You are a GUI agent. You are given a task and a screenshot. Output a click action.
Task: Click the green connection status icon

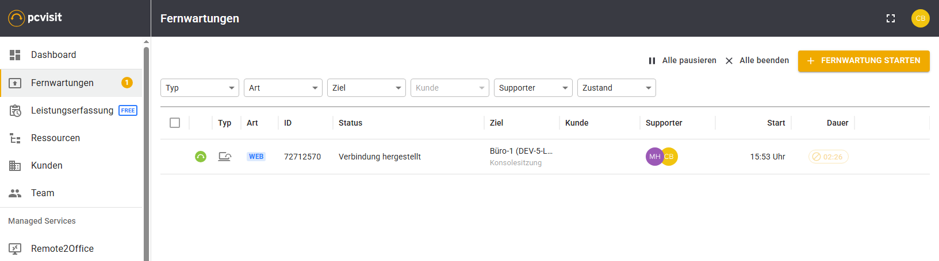pyautogui.click(x=201, y=157)
